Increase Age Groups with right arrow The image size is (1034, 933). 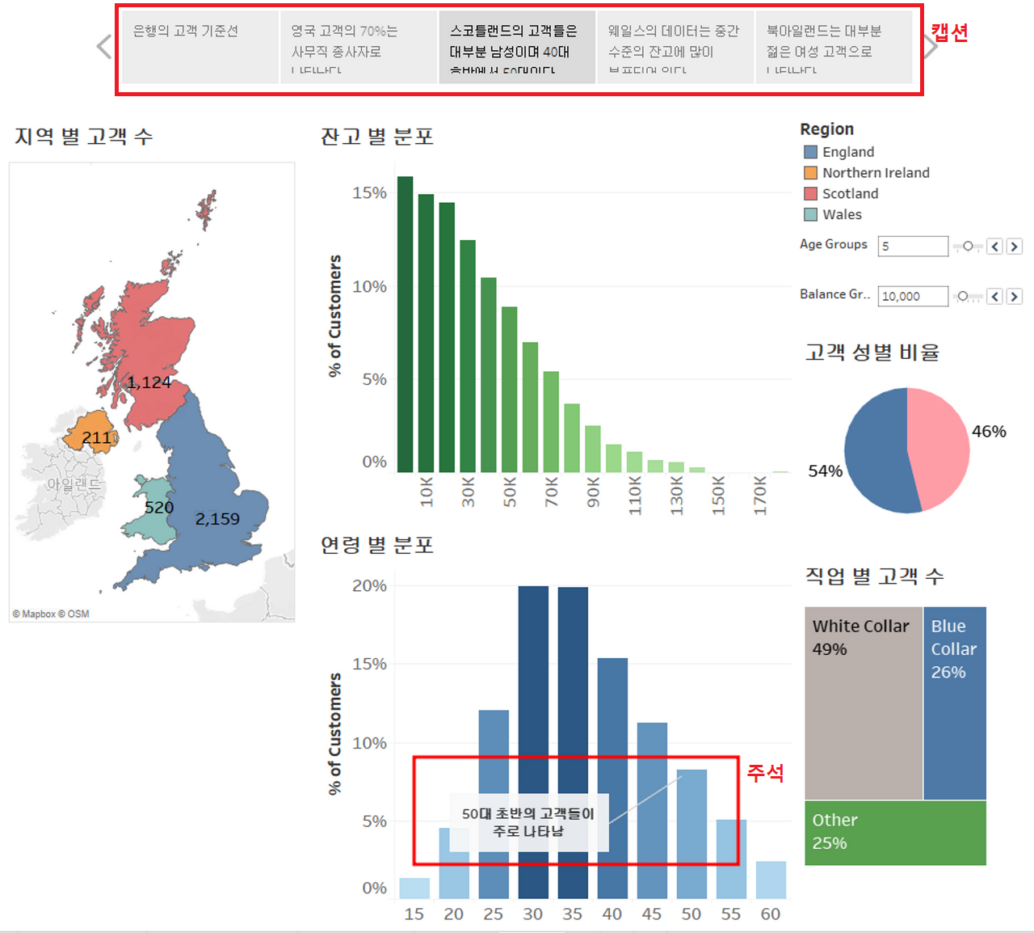pos(1015,247)
